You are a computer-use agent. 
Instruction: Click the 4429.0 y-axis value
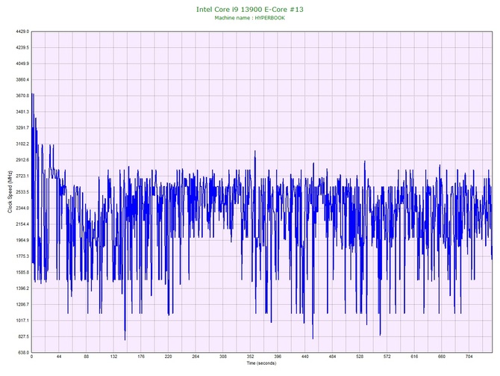click(22, 31)
